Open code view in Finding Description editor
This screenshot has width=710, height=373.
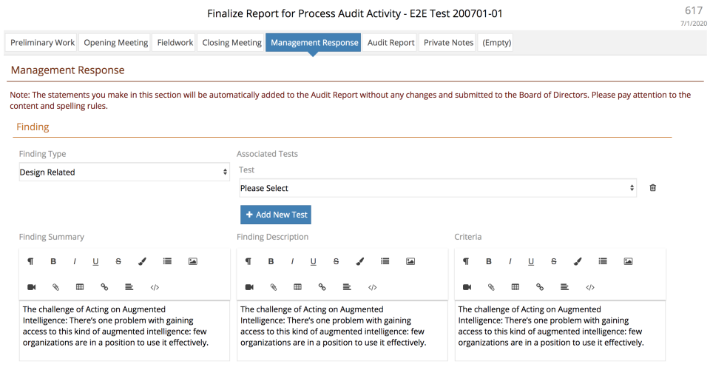373,287
